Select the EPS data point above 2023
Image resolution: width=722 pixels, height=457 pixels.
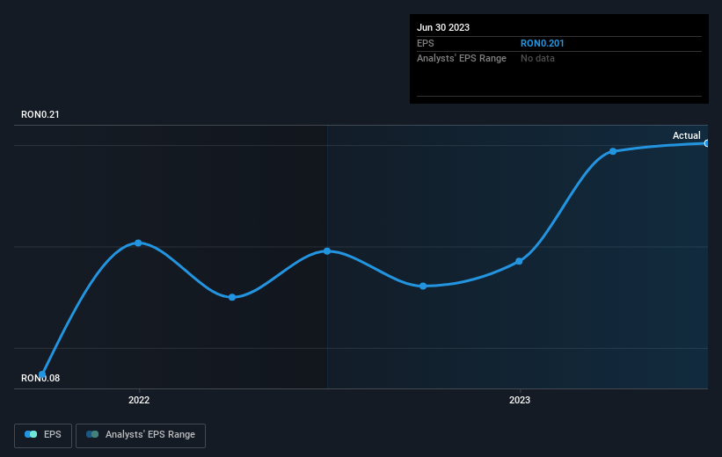tap(519, 261)
